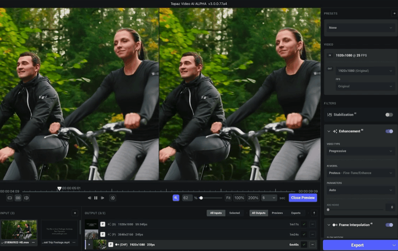This screenshot has height=251, width=398.
Task: Open the Presets dropdown showing None
Action: (x=360, y=28)
